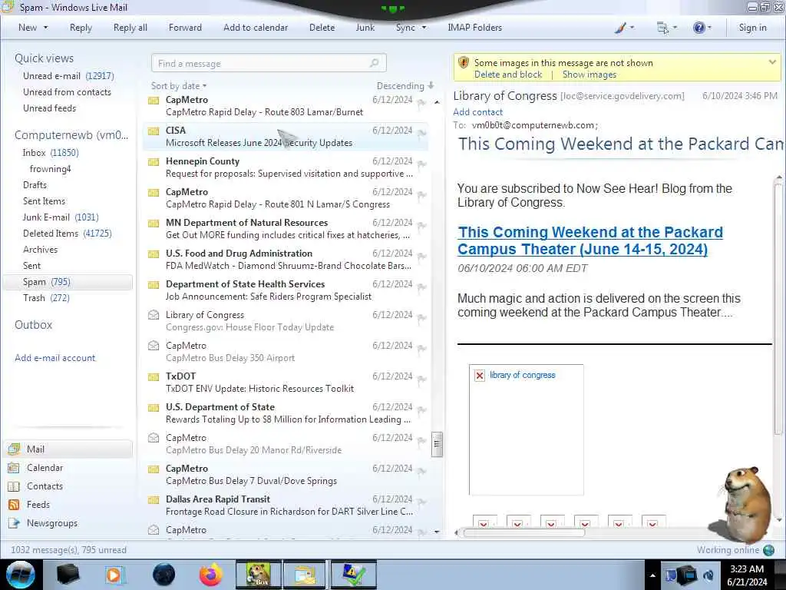Click envelope icon for Hennepin County message
This screenshot has height=590, width=786.
[154, 162]
